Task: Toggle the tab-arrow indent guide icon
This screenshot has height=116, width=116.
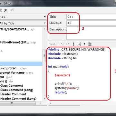Action: tap(79, 44)
